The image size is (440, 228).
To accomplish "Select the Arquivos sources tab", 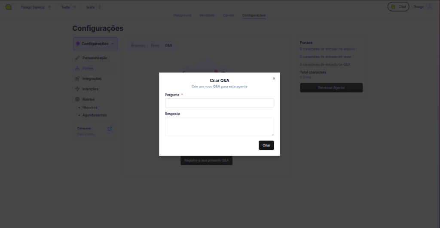I will coord(138,45).
